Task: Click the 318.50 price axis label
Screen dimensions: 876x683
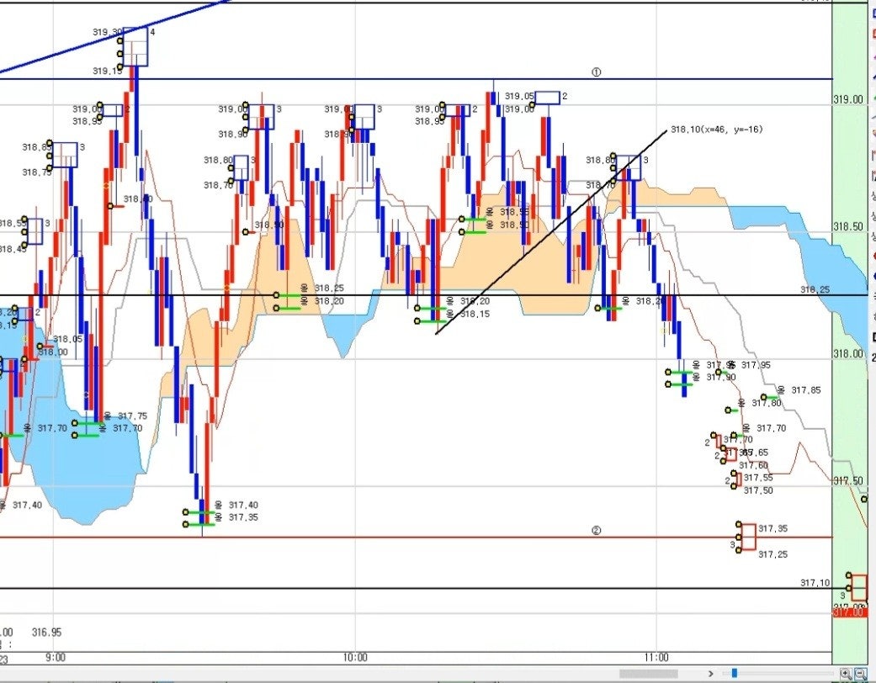Action: tap(848, 227)
